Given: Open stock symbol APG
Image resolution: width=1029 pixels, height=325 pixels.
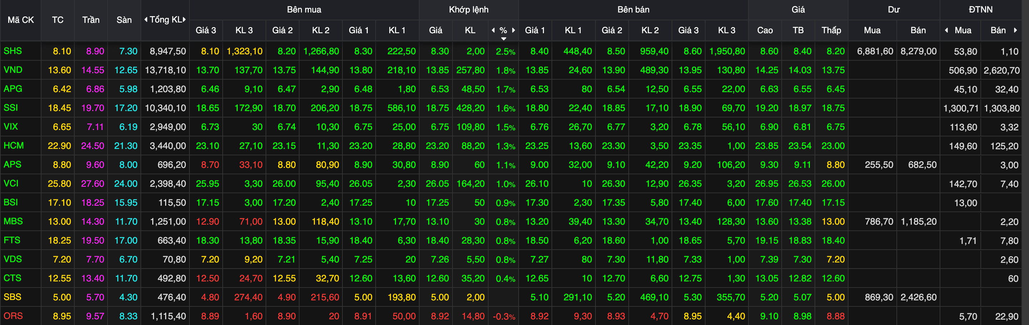Looking at the screenshot, I should point(13,89).
